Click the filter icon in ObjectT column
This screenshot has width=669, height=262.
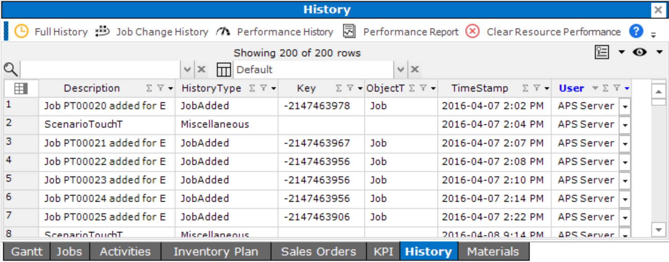tap(423, 88)
